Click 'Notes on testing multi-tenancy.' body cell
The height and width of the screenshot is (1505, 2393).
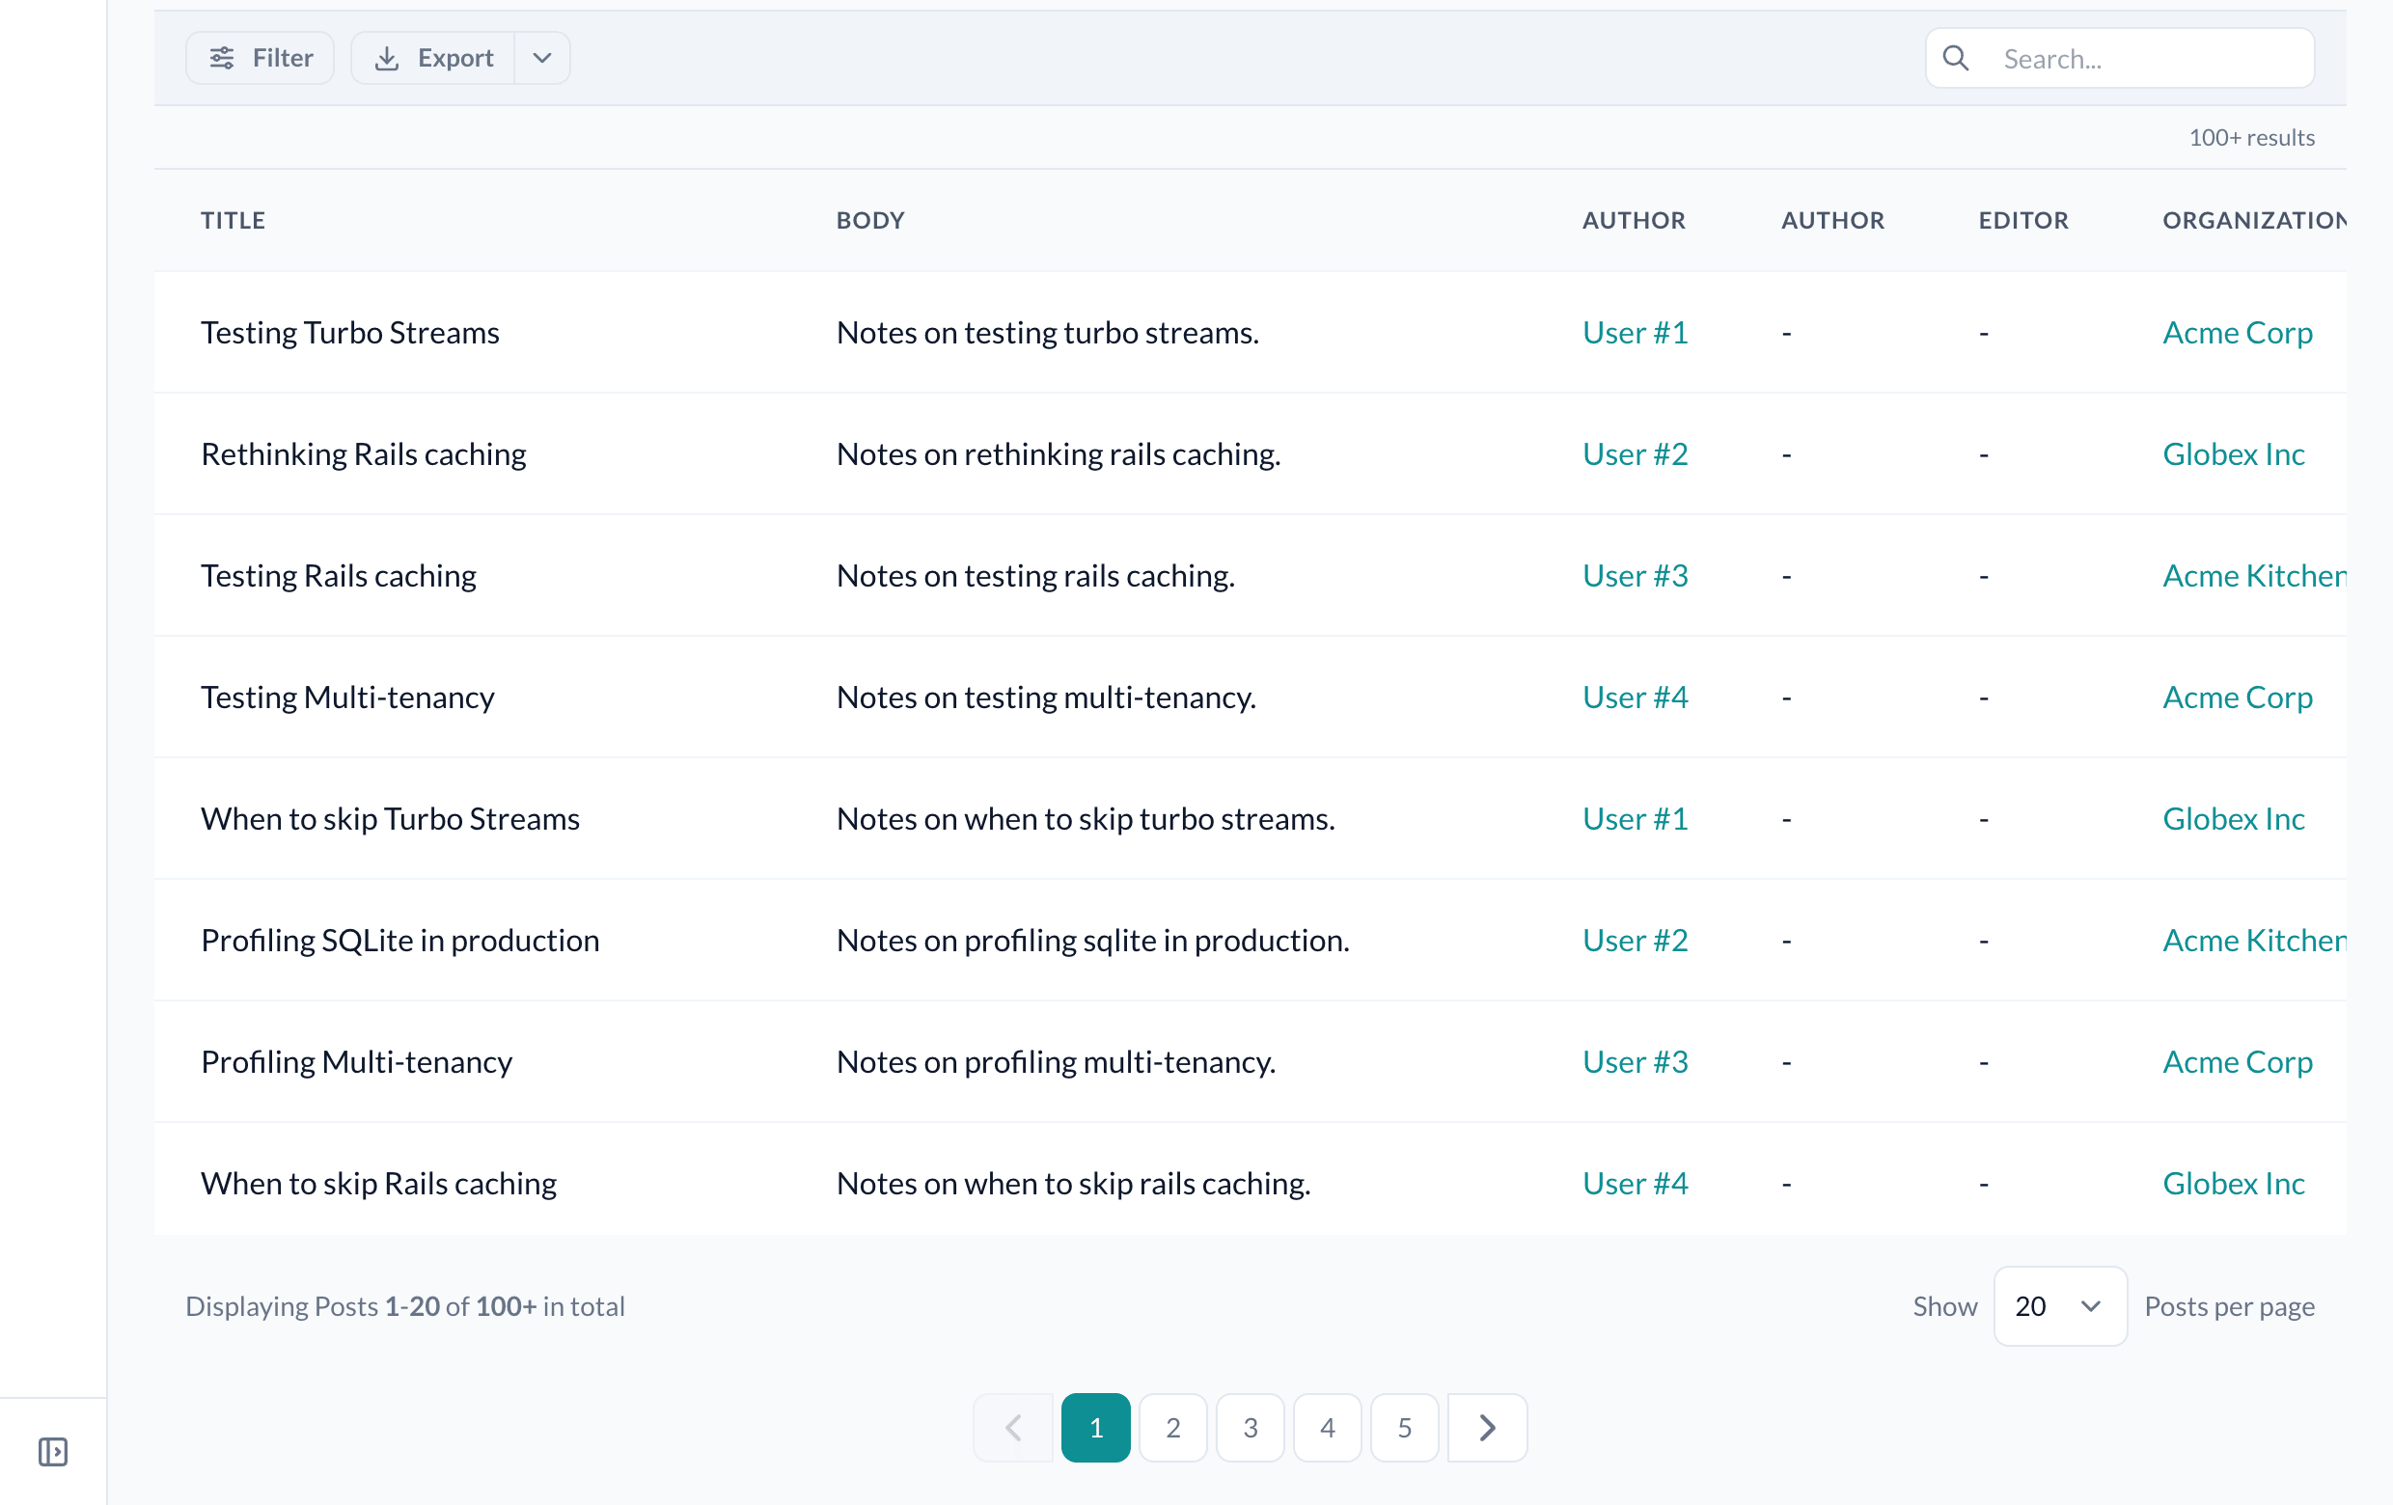coord(1046,697)
